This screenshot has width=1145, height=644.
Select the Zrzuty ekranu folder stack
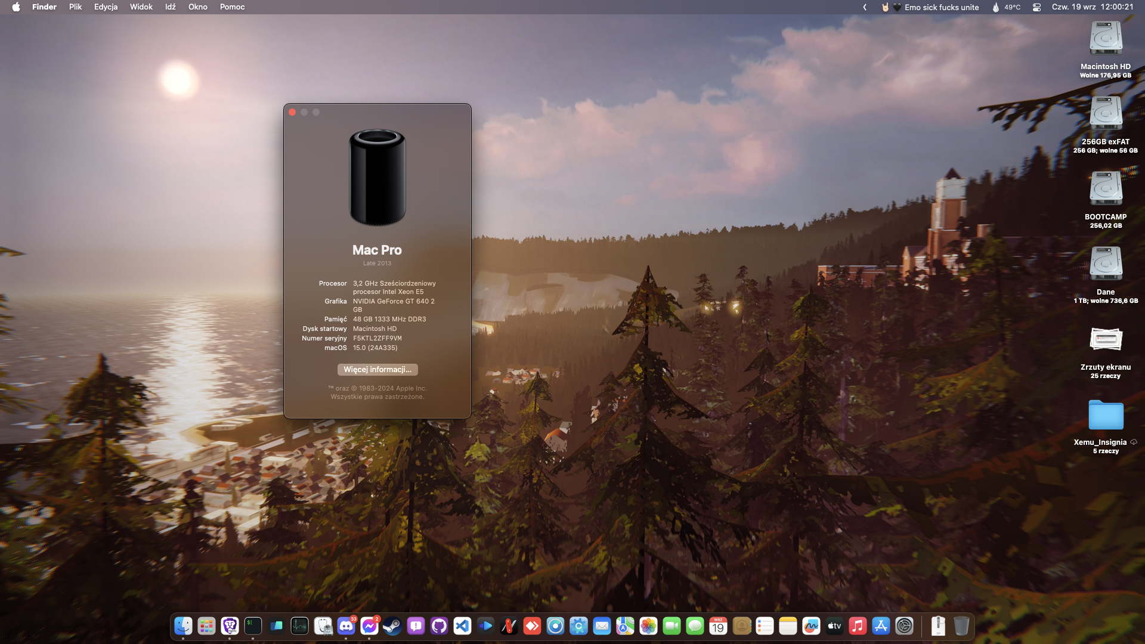1106,339
